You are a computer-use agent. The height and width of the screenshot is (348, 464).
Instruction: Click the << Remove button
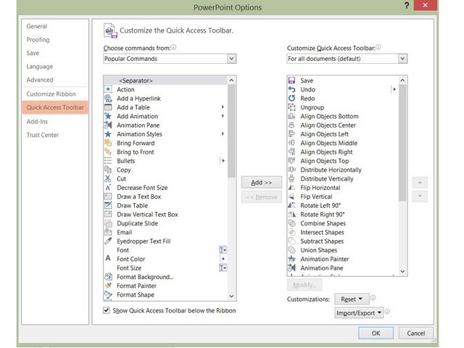pos(261,197)
